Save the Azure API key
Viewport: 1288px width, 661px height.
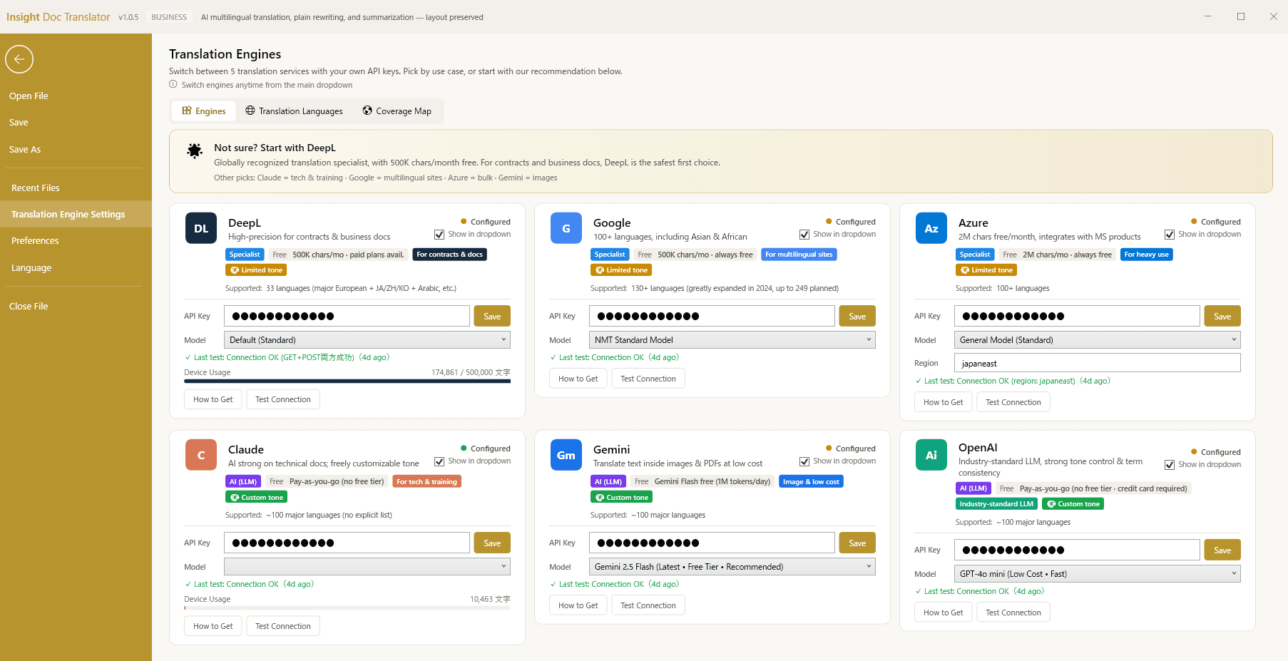click(1222, 316)
